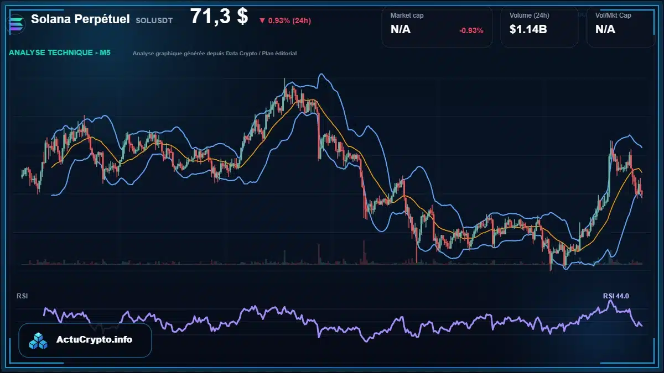The image size is (664, 373).
Task: Click the Market cap N/A value
Action: pos(401,30)
